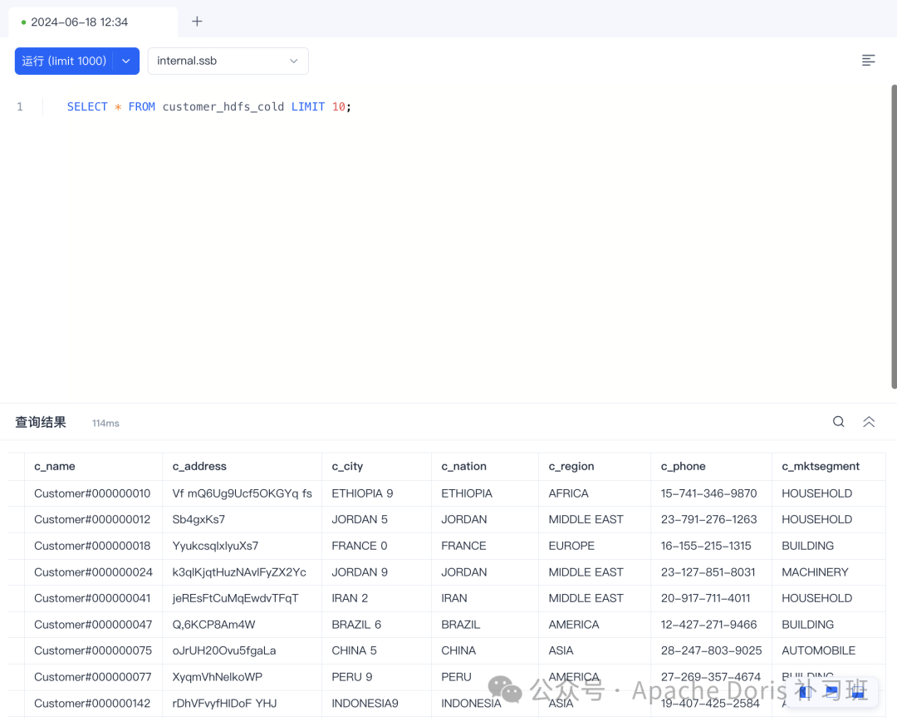Select cell Customer#000000075

pos(93,650)
